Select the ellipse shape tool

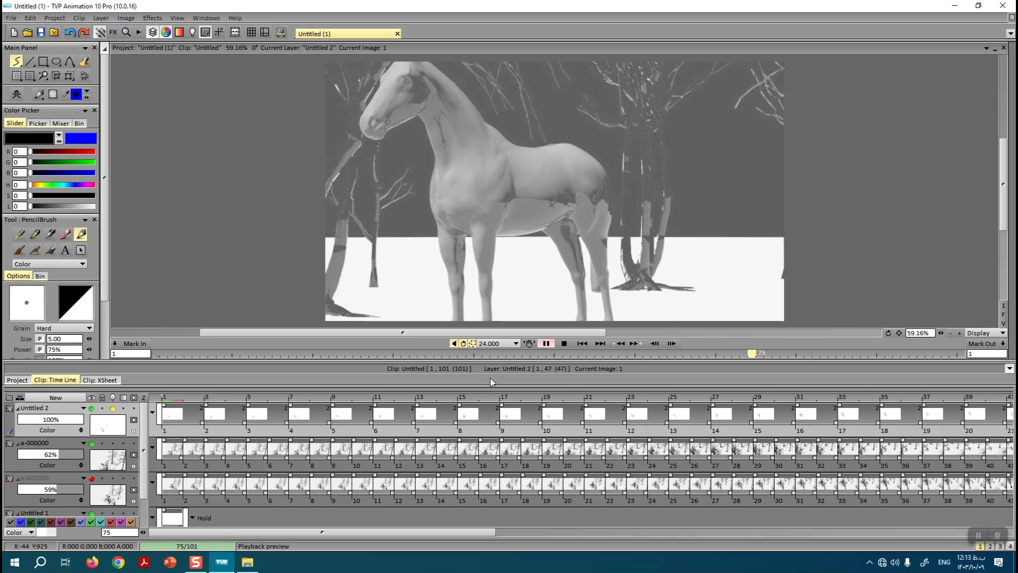[x=57, y=62]
